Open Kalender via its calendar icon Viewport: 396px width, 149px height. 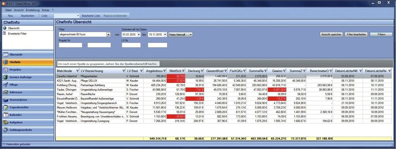tap(5, 115)
